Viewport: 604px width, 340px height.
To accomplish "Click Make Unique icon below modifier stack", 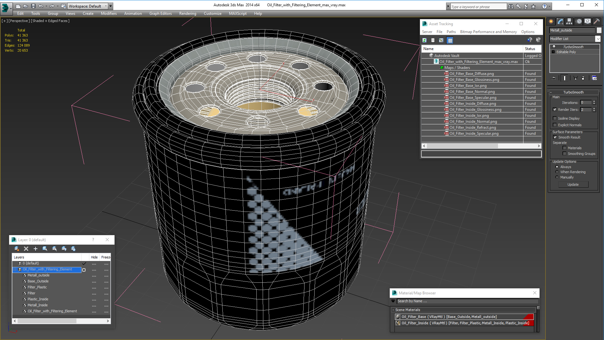I will pyautogui.click(x=575, y=78).
